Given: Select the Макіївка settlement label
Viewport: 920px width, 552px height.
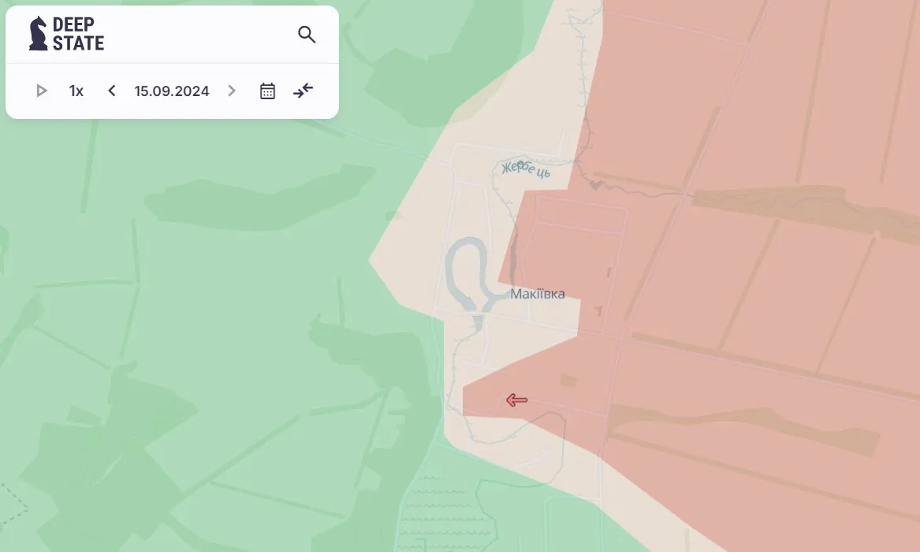Looking at the screenshot, I should [538, 295].
